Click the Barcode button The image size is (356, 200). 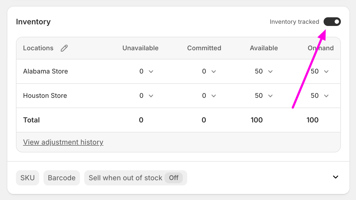click(62, 178)
